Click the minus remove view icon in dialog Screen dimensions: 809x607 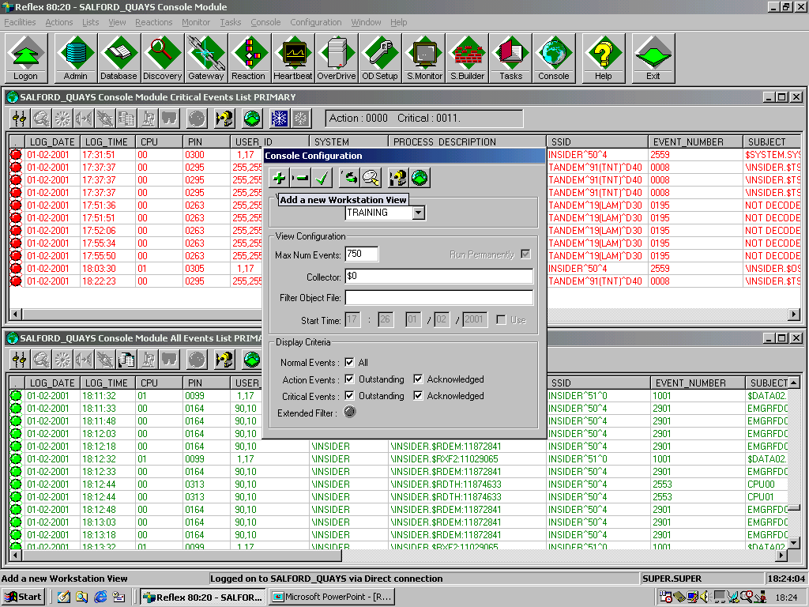click(300, 178)
